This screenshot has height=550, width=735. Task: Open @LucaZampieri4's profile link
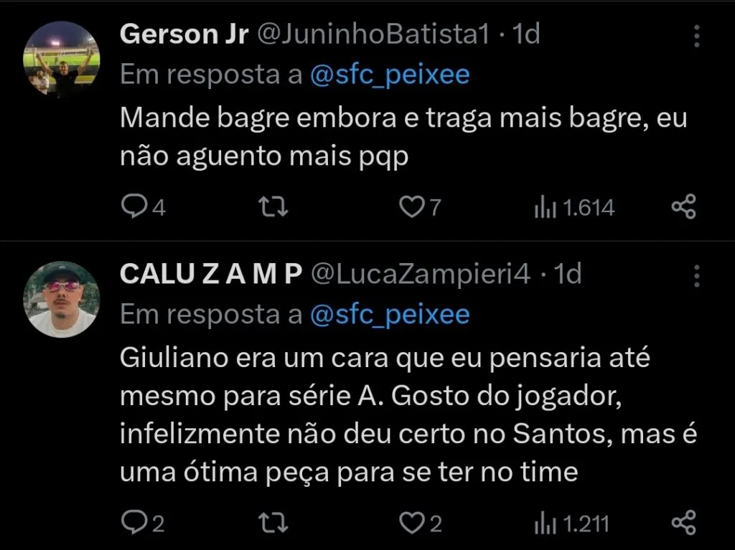(x=423, y=273)
